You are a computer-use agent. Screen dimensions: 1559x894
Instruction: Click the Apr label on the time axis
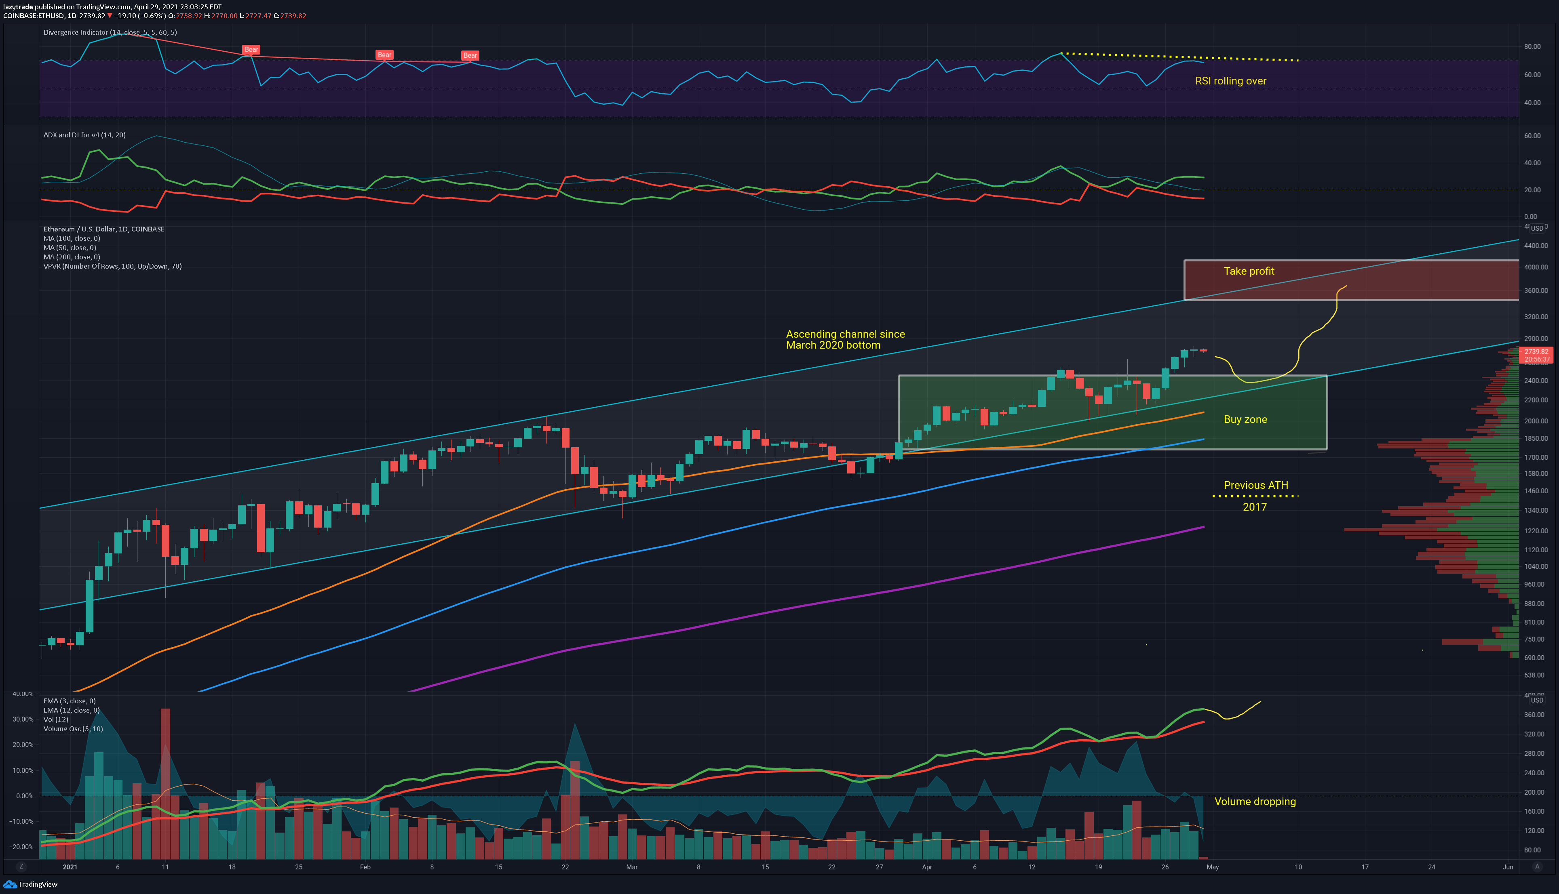click(927, 867)
